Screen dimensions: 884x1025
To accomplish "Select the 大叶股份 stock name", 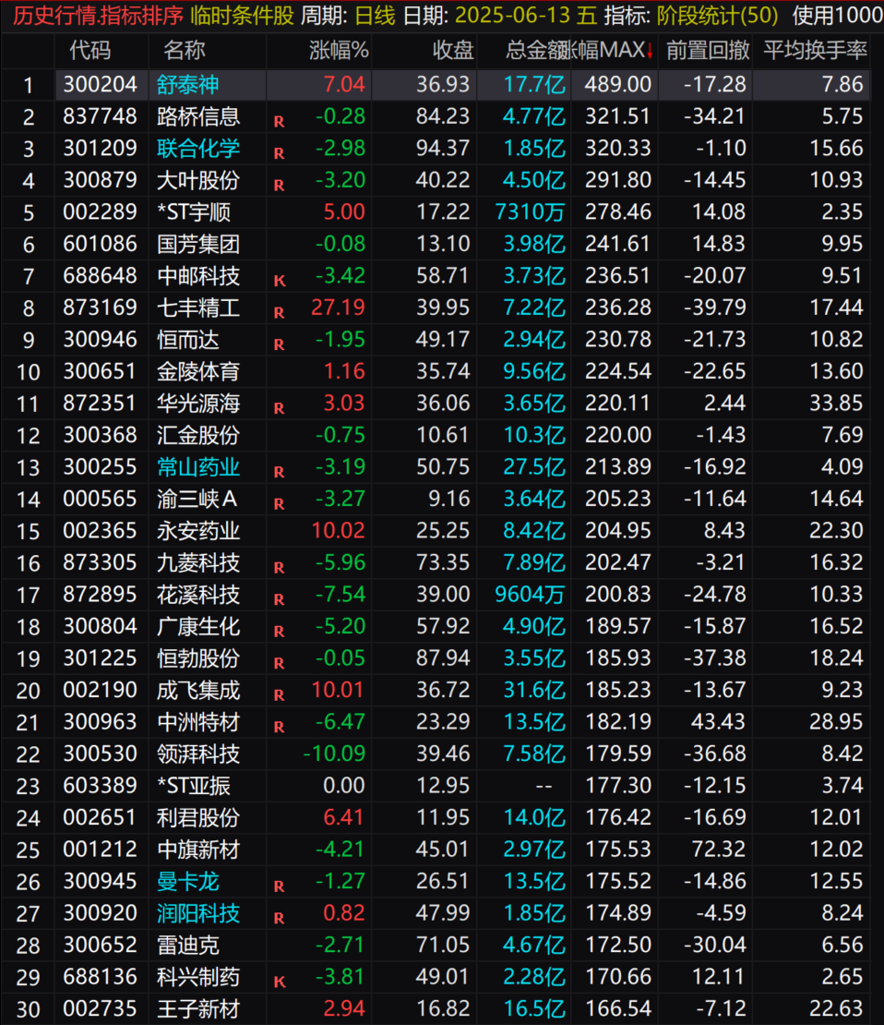I will point(198,180).
